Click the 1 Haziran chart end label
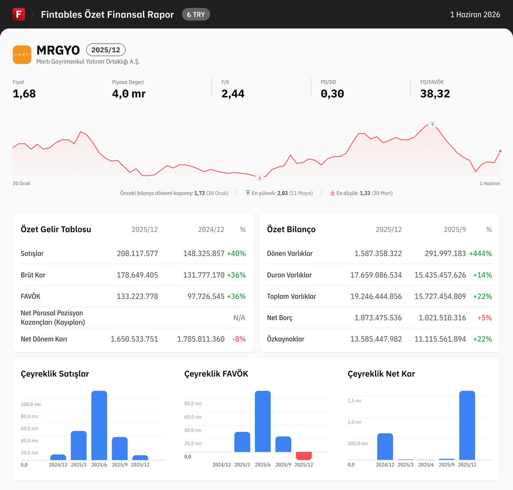The width and height of the screenshot is (513, 490). click(490, 184)
